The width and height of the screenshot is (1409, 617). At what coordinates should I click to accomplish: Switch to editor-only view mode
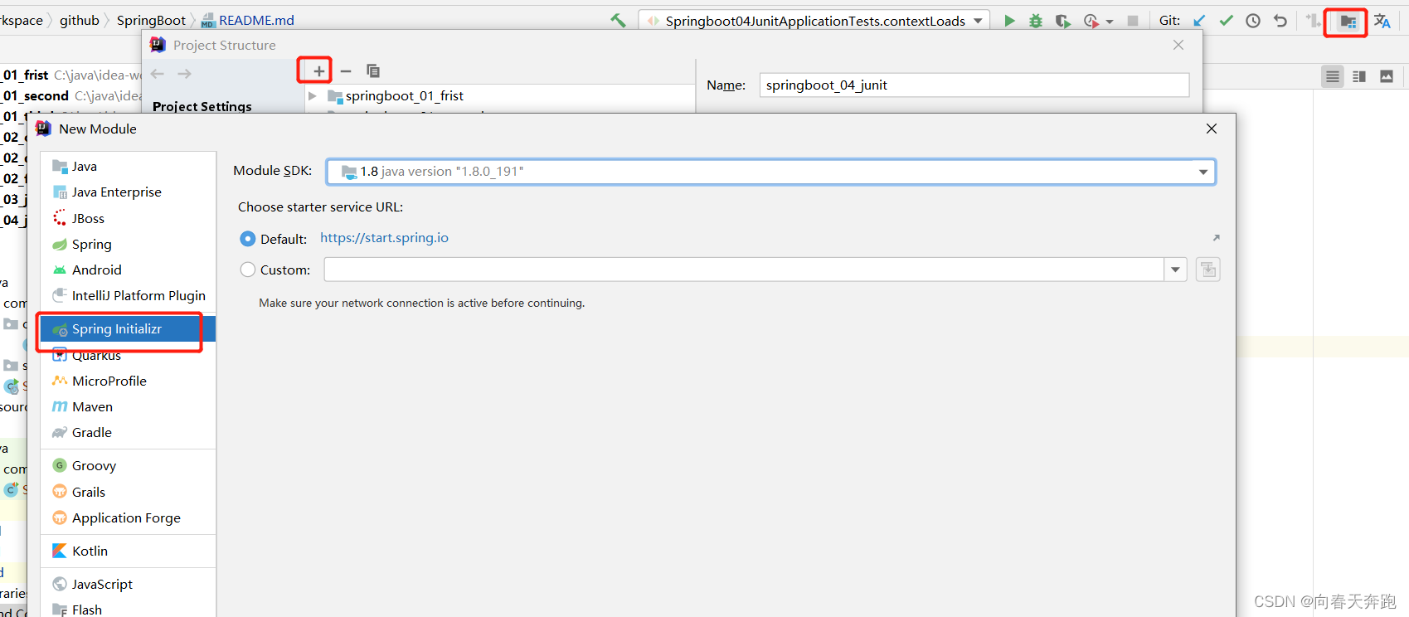[1333, 76]
